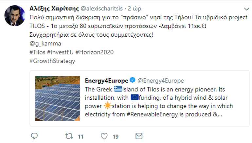Retweet this tweet using the arrows icon
This screenshot has width=252, height=143.
[69, 136]
